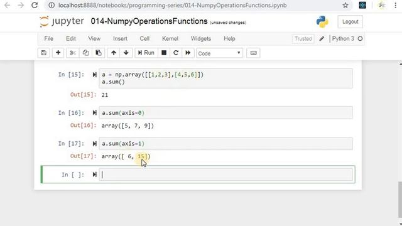
Task: Open the cell type Code dropdown
Action: (219, 53)
